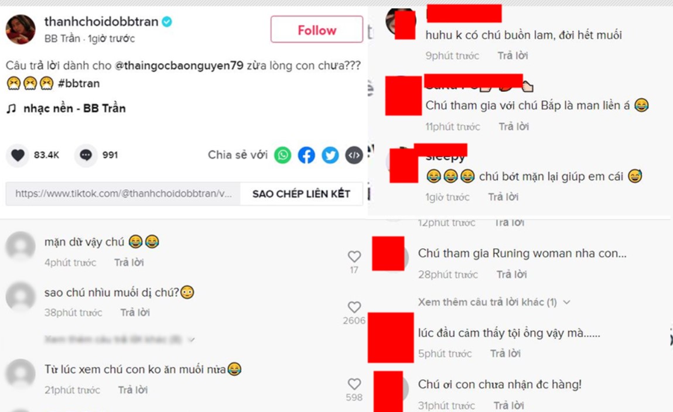The width and height of the screenshot is (673, 412).
Task: Open the embed code icon
Action: (x=354, y=155)
